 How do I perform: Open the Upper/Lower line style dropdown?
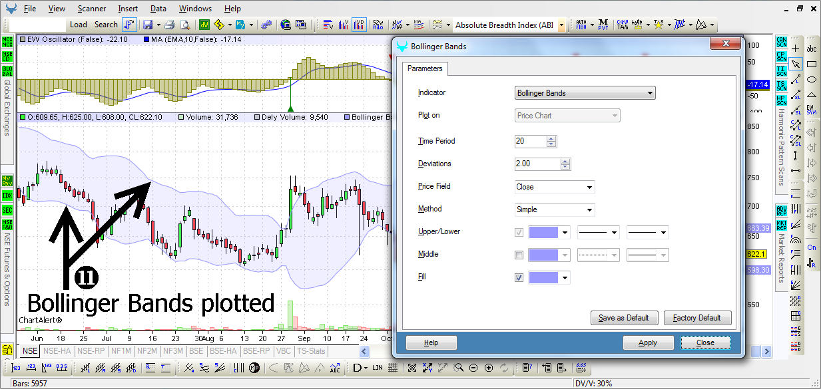pos(599,233)
